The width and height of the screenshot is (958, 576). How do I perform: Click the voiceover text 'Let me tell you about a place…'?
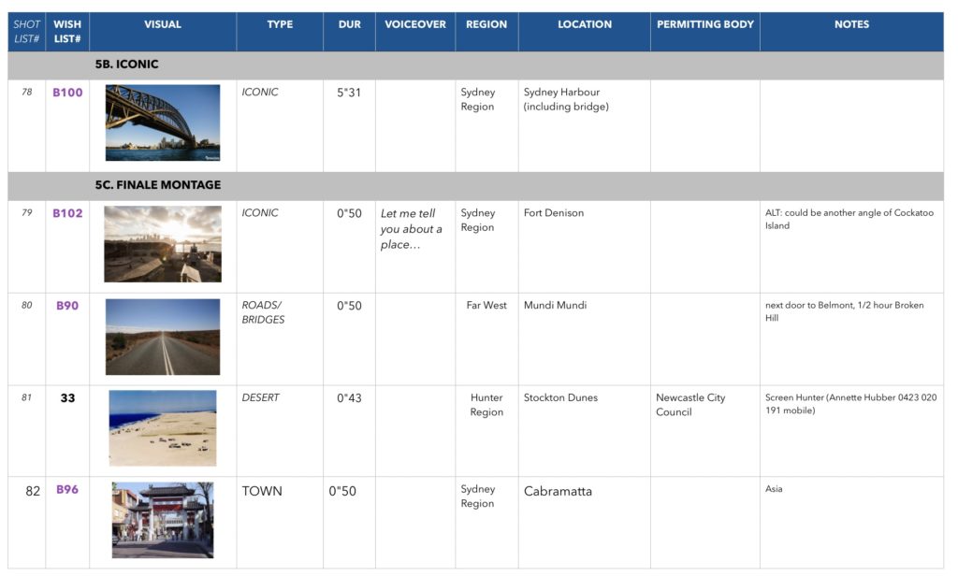412,229
